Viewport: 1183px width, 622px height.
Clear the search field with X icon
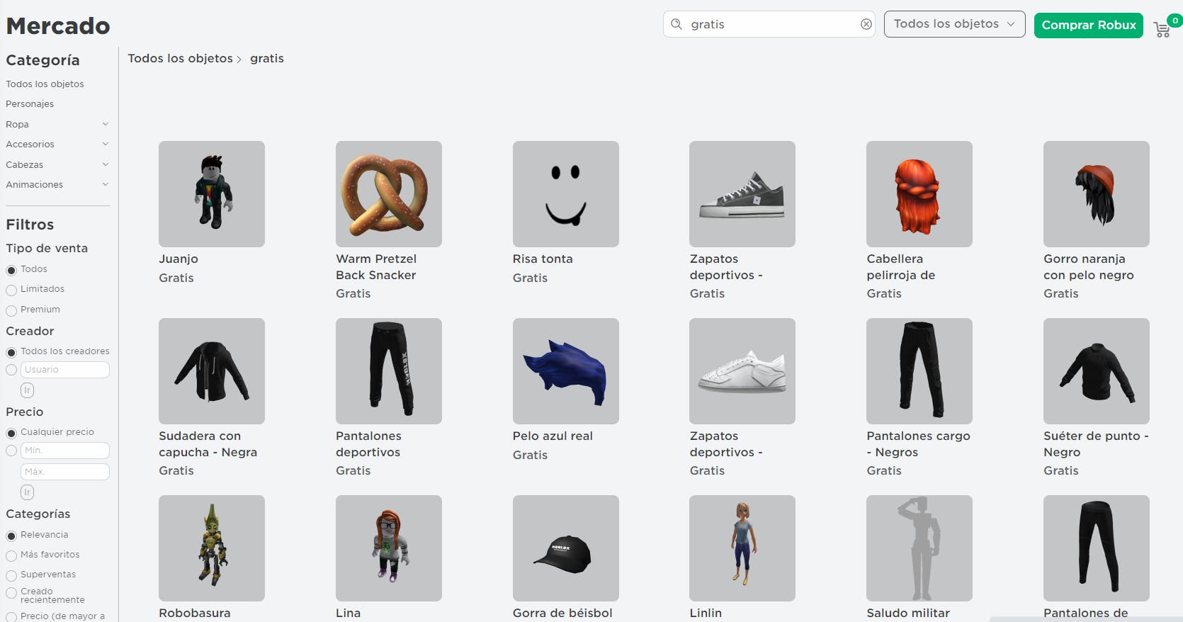point(866,24)
